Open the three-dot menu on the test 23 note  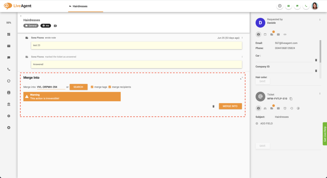(242, 38)
